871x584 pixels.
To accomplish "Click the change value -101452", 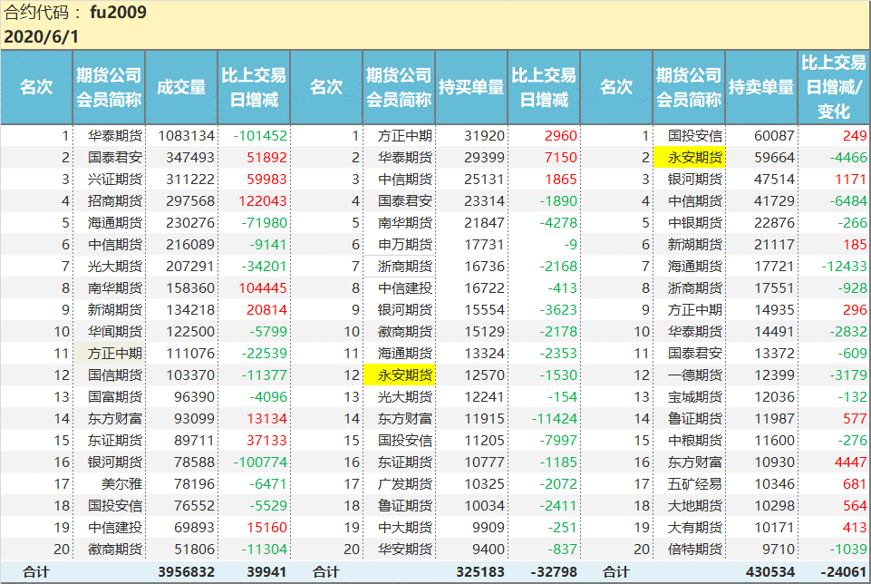I will [260, 136].
